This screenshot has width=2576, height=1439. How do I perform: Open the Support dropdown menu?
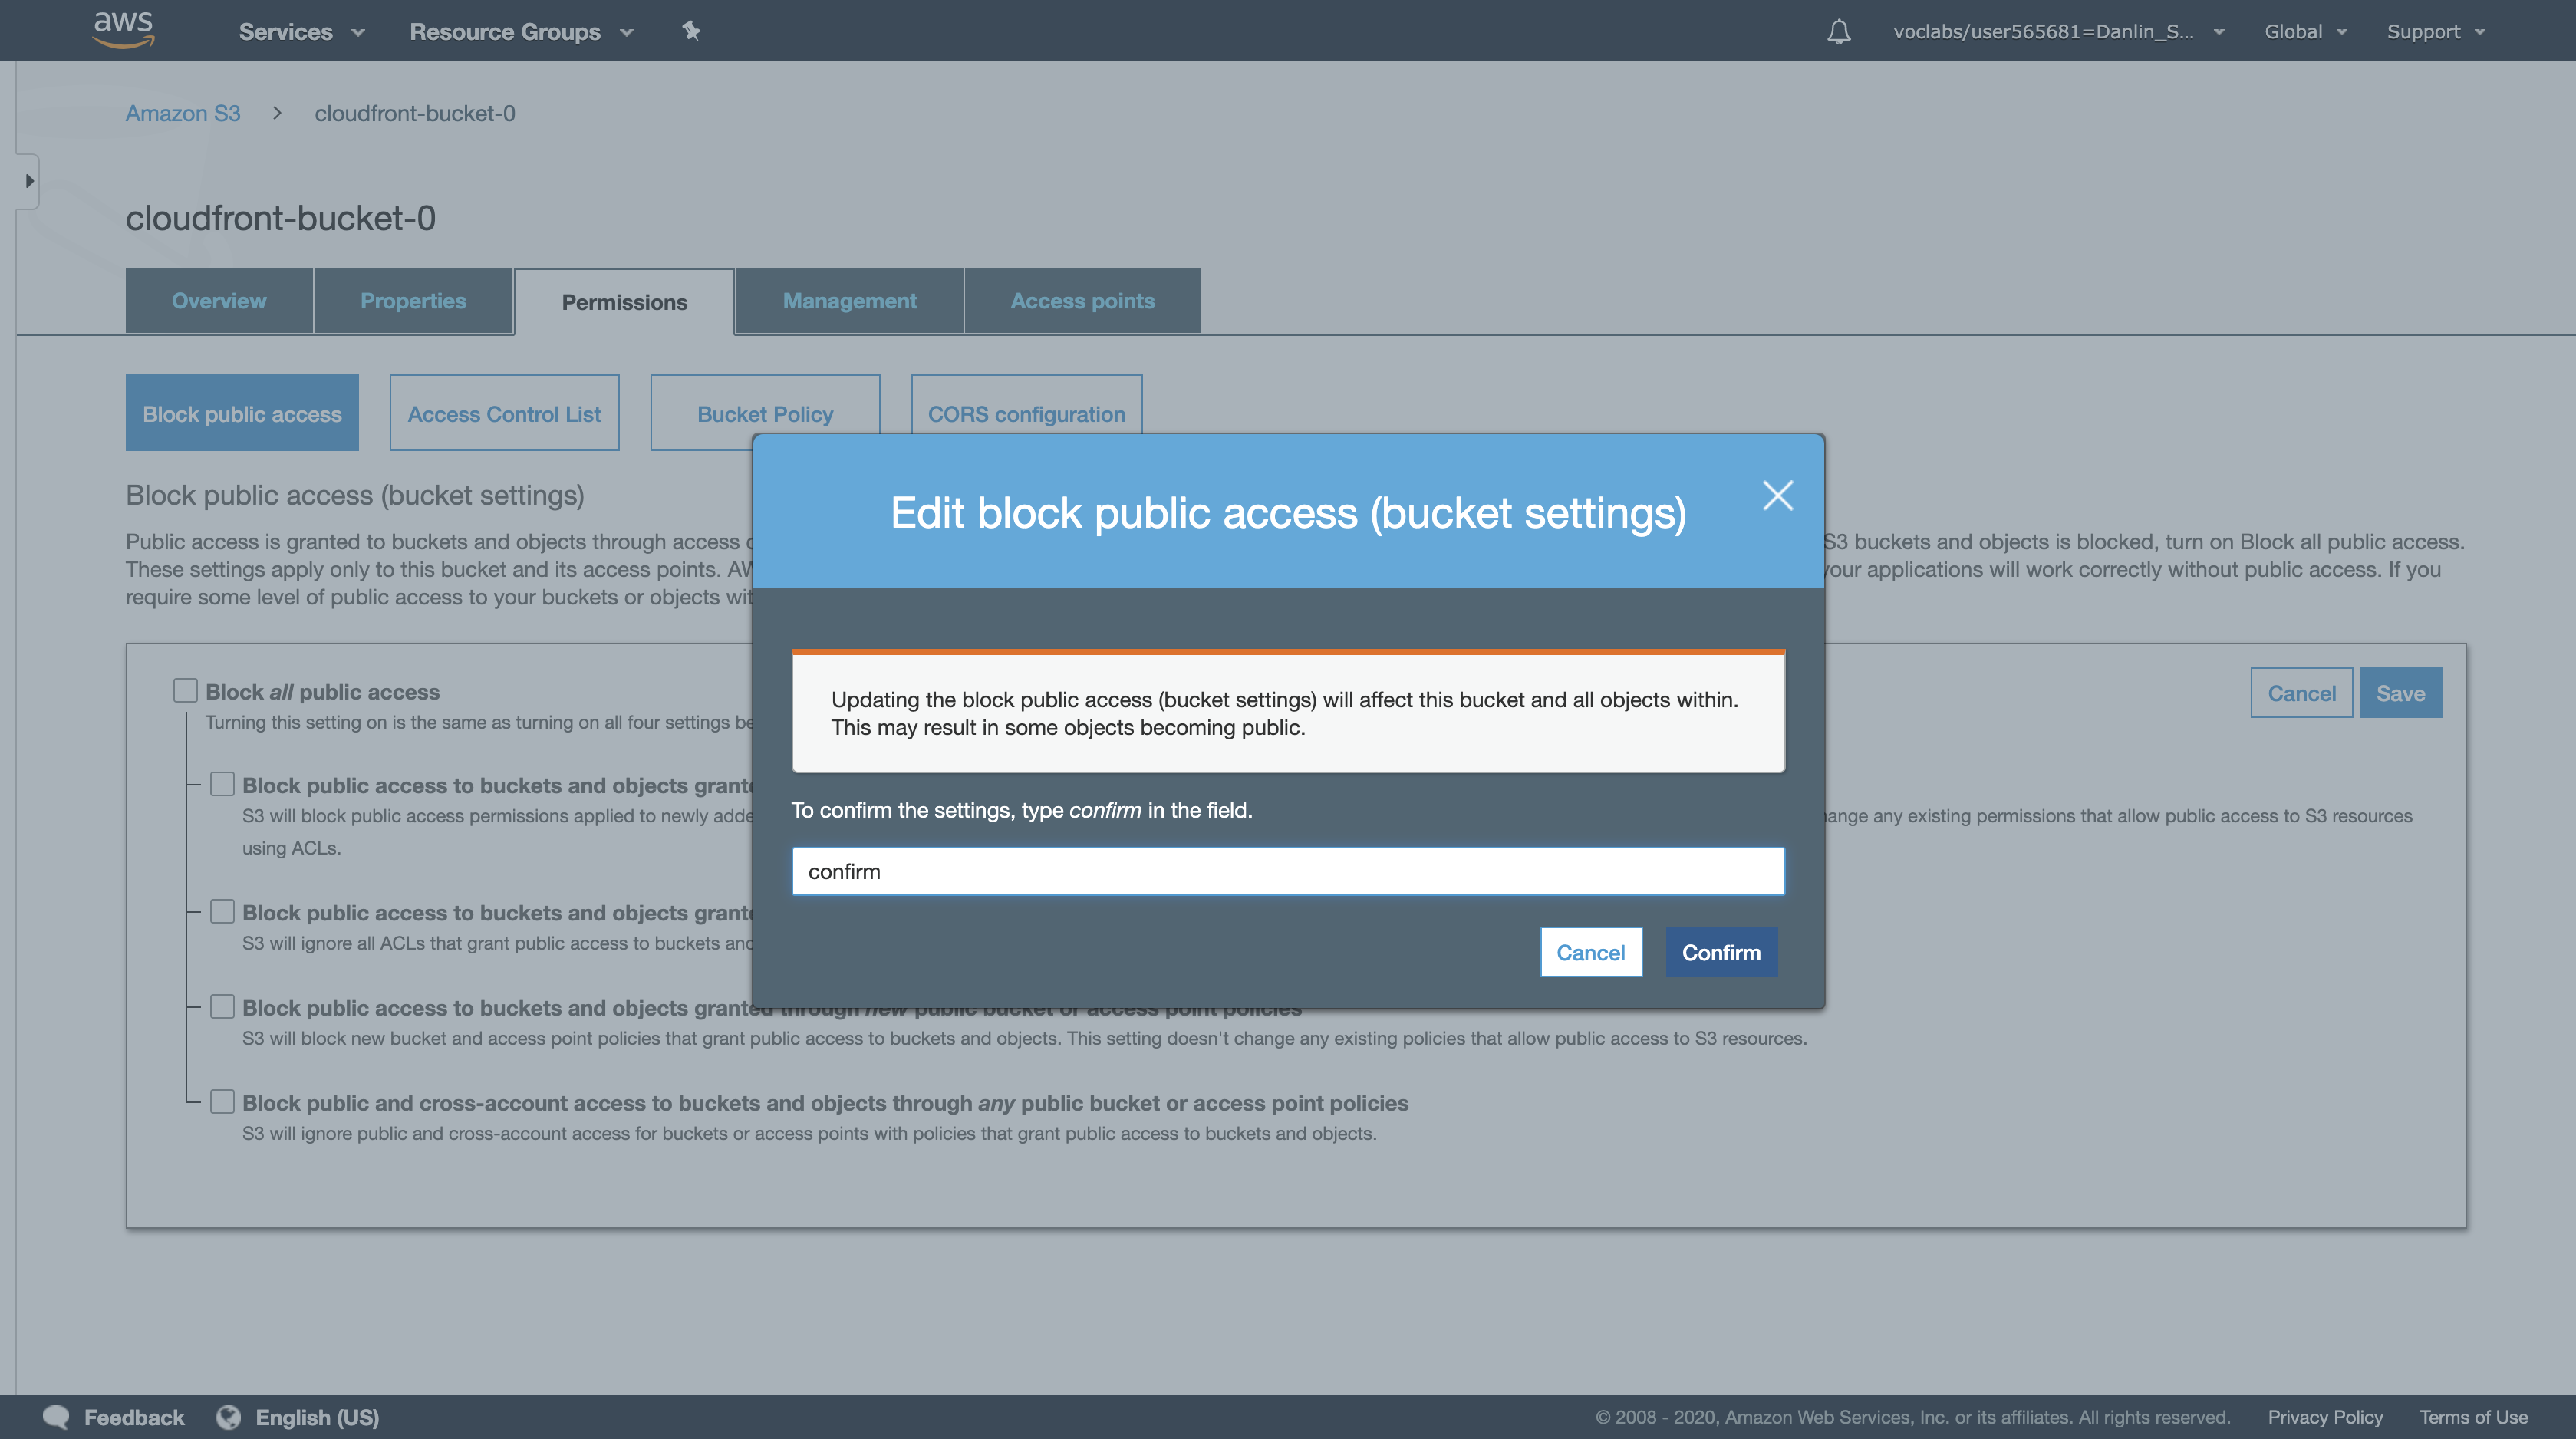pos(2435,32)
